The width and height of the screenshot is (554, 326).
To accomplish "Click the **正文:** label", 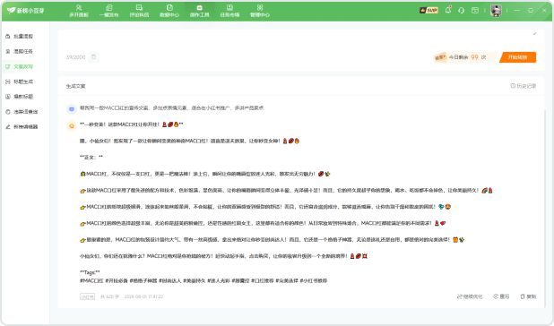I will 91,158.
